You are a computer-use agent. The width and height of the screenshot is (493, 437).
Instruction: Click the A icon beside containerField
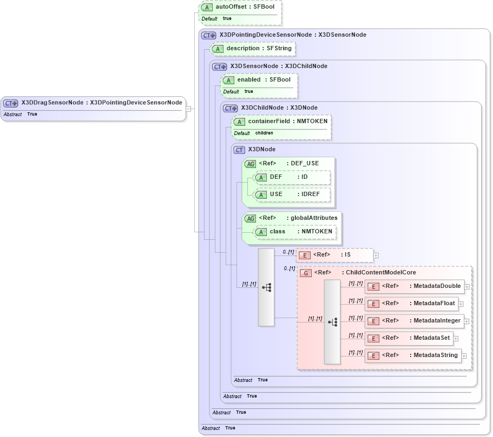[239, 122]
